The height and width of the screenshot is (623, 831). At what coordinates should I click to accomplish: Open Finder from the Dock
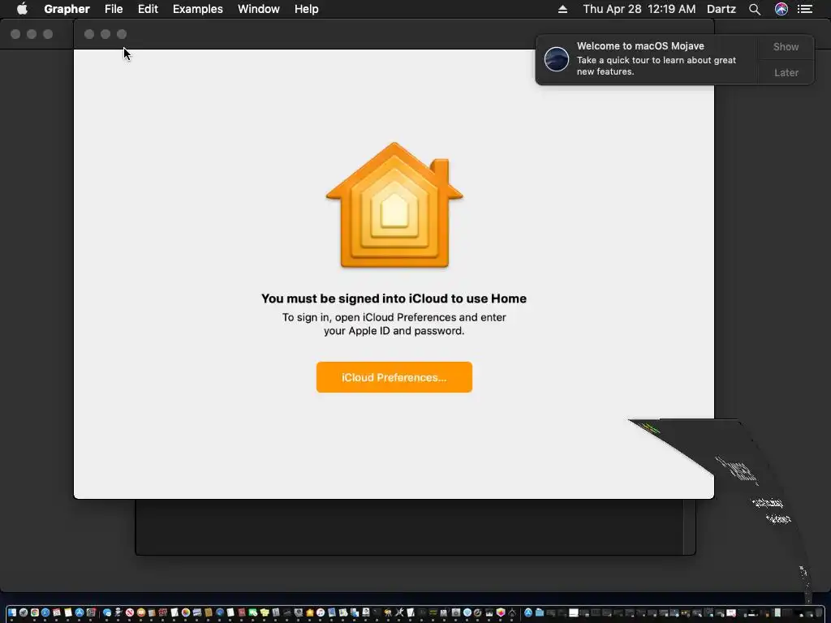pyautogui.click(x=11, y=613)
